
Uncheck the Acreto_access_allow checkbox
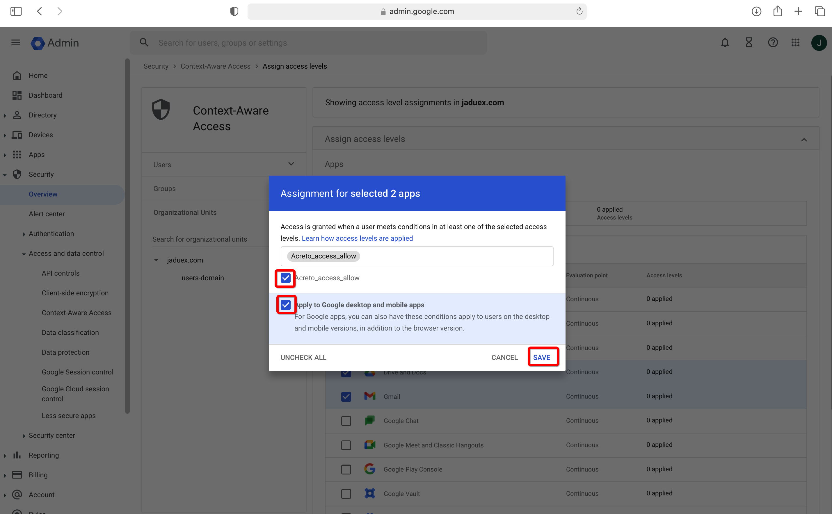pyautogui.click(x=285, y=278)
